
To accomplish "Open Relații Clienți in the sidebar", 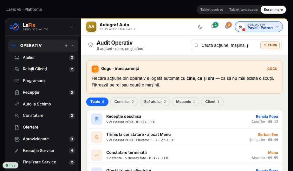I will point(43,69).
